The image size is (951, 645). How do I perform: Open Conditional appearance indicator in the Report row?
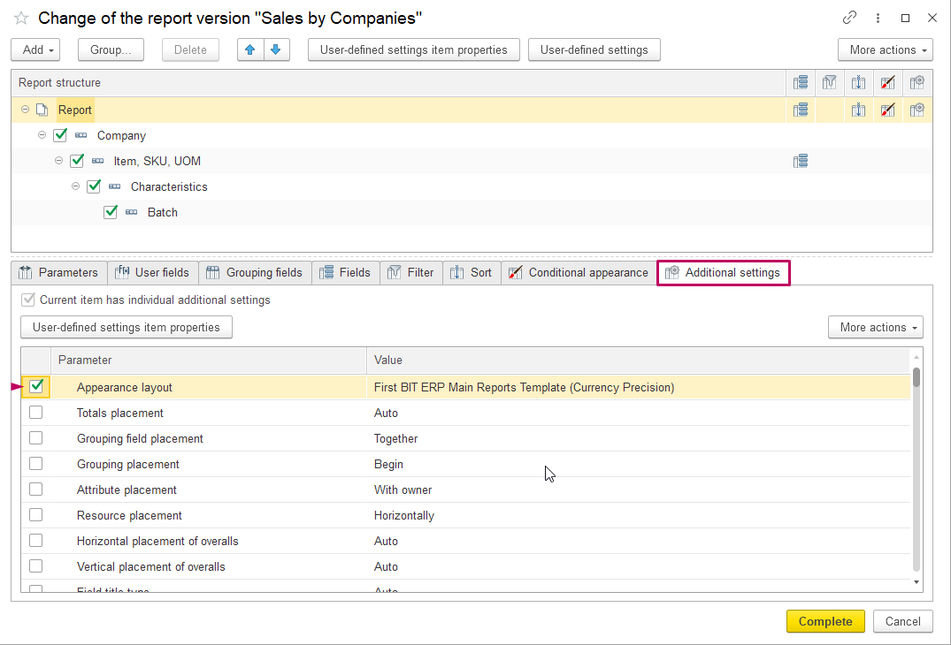pyautogui.click(x=888, y=110)
